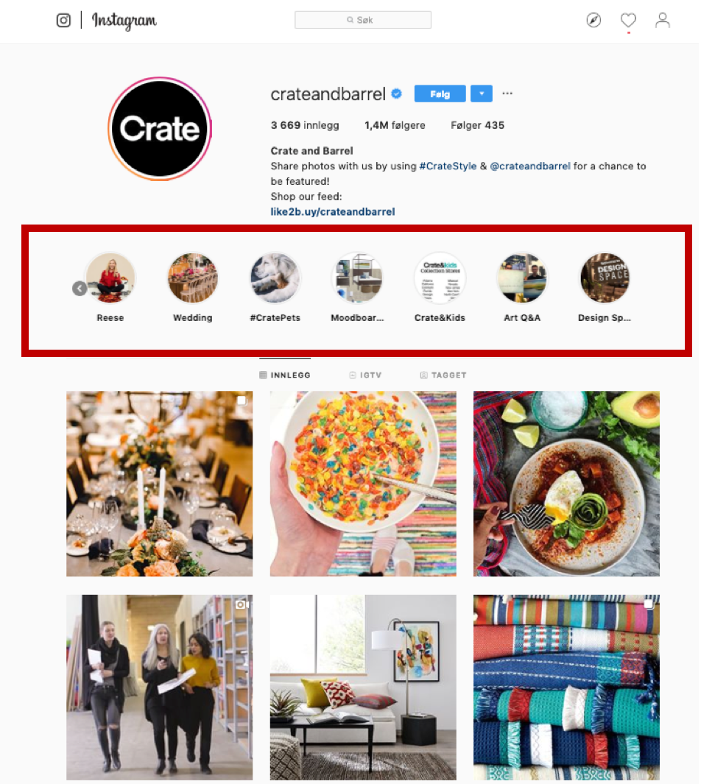Open the like2b.uy/crateandbarrel link
The height and width of the screenshot is (784, 701).
pyautogui.click(x=333, y=211)
